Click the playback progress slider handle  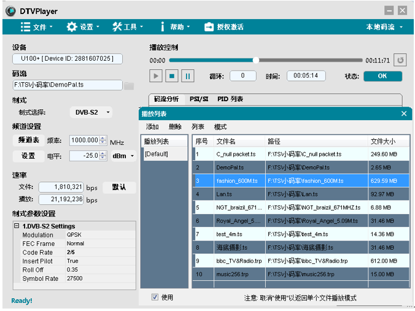(255, 60)
